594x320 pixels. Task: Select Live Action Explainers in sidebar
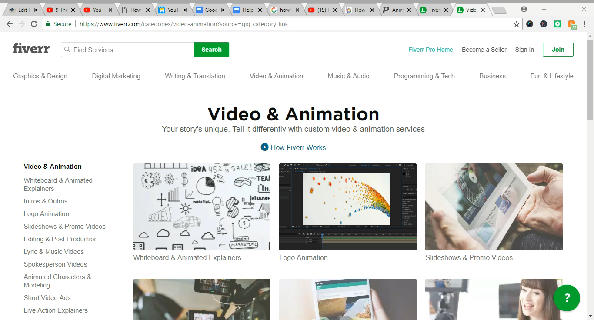coord(56,310)
